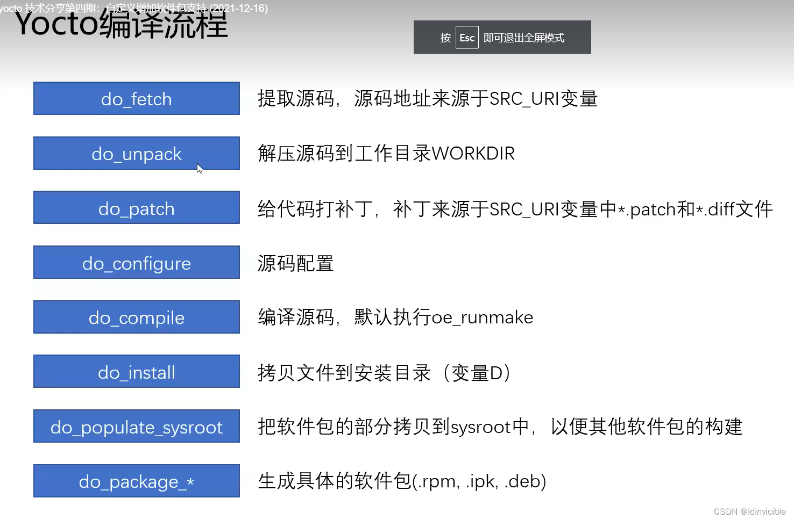
Task: Select the do_configure step box
Action: click(x=136, y=262)
